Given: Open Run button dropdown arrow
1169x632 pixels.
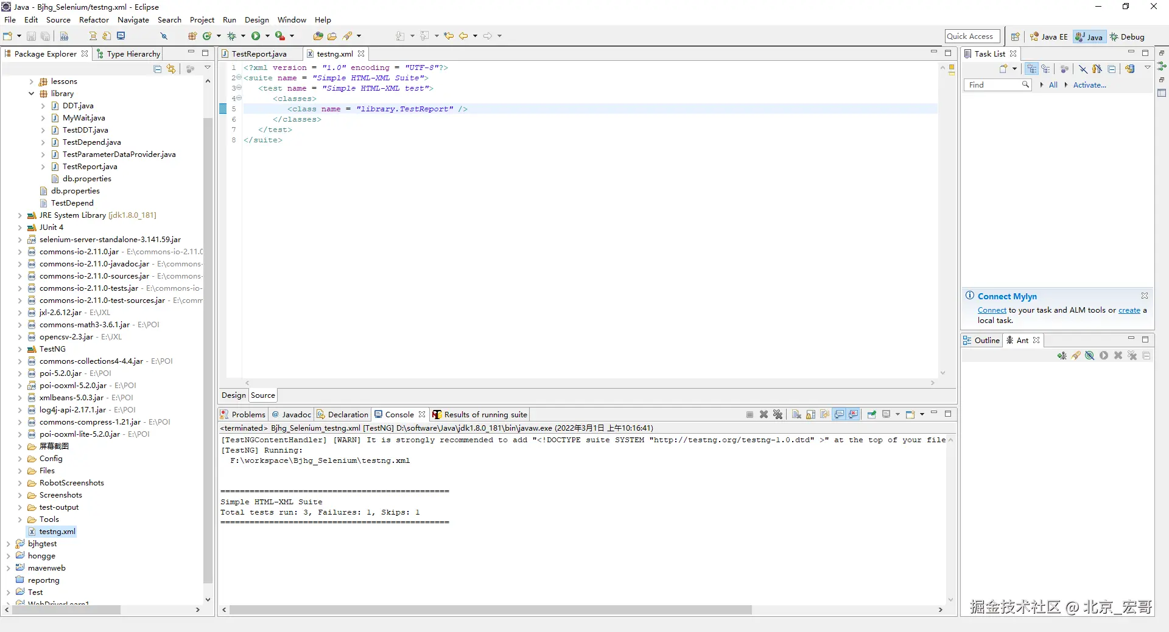Looking at the screenshot, I should tap(267, 36).
